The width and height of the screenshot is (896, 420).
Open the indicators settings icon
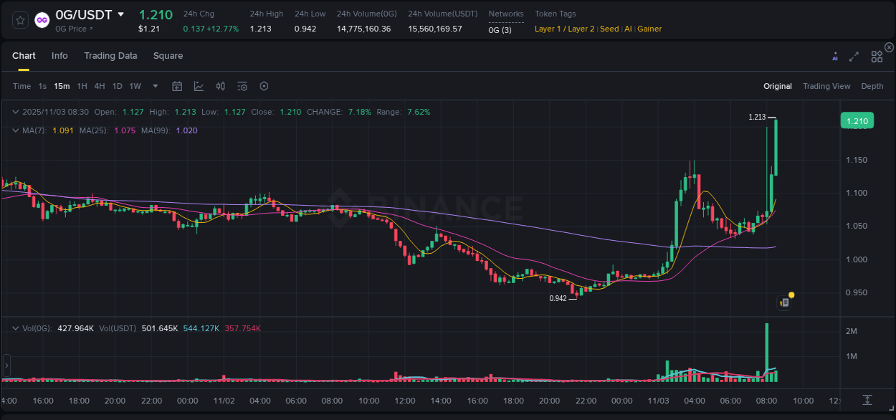(x=242, y=86)
